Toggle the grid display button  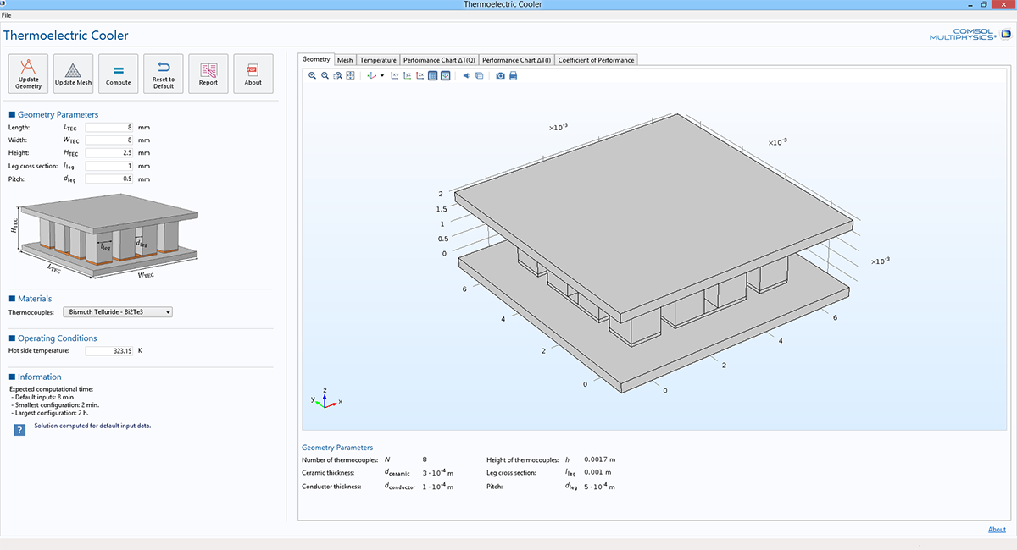[433, 76]
